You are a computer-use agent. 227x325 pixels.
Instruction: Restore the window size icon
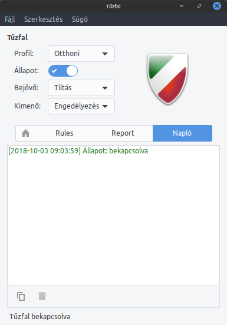tap(199, 6)
